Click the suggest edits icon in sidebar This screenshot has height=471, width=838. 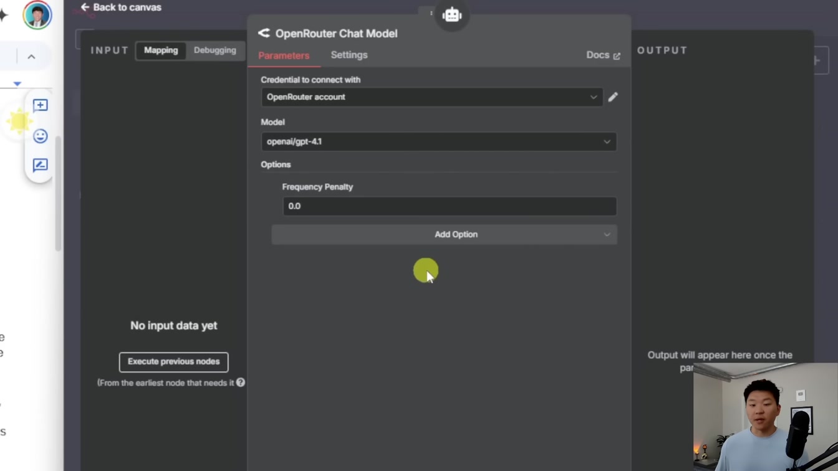[x=40, y=165]
